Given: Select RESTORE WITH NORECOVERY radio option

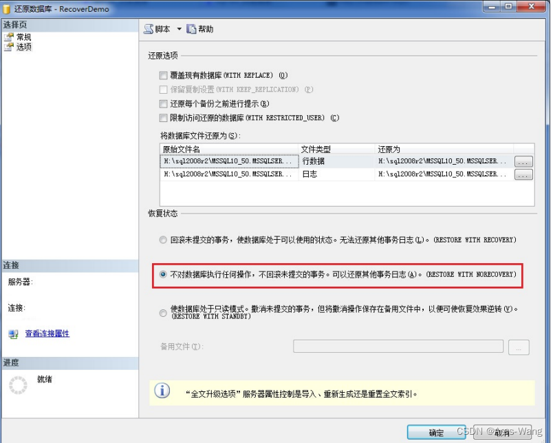Looking at the screenshot, I should 163,274.
